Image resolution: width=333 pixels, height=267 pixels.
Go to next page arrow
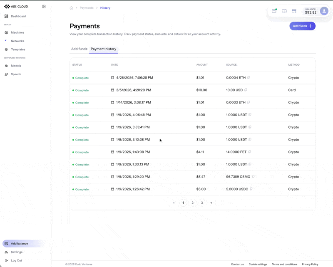(x=211, y=203)
